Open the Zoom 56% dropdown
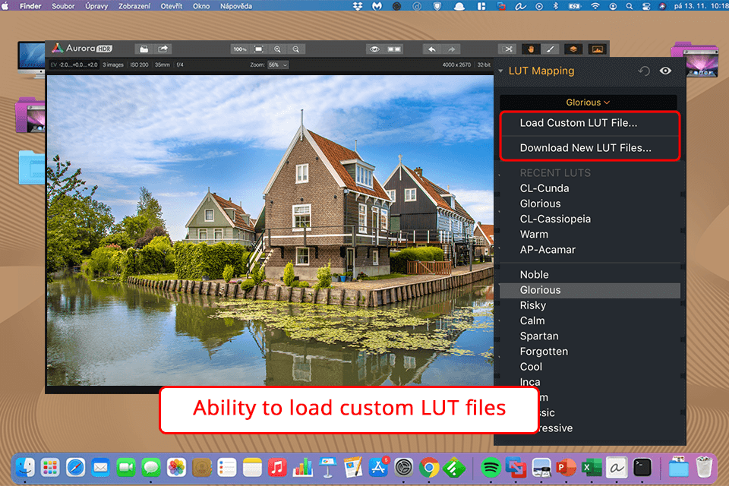Viewport: 729px width, 486px height. tap(278, 65)
